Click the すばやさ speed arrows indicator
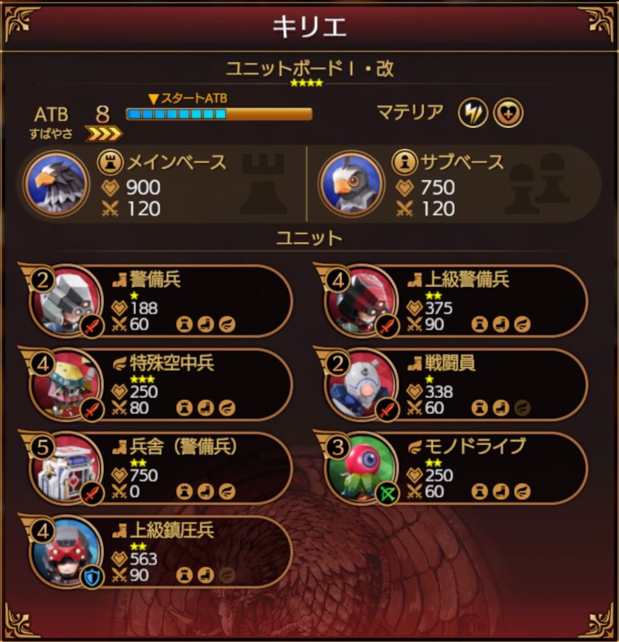The width and height of the screenshot is (619, 642). 103,134
